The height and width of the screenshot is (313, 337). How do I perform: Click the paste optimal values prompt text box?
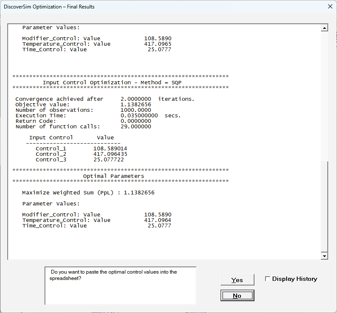click(120, 285)
